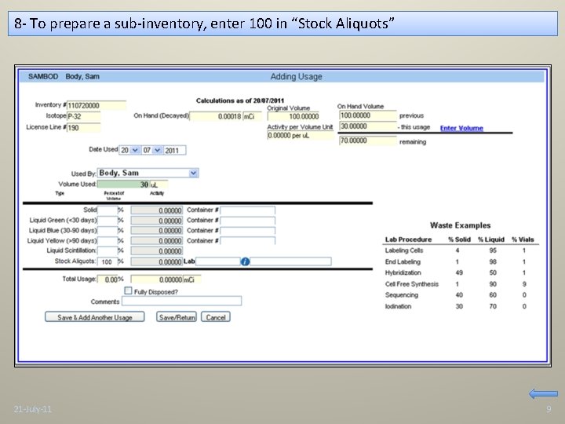Expand the Used By dropdown
The image size is (565, 424).
point(194,173)
